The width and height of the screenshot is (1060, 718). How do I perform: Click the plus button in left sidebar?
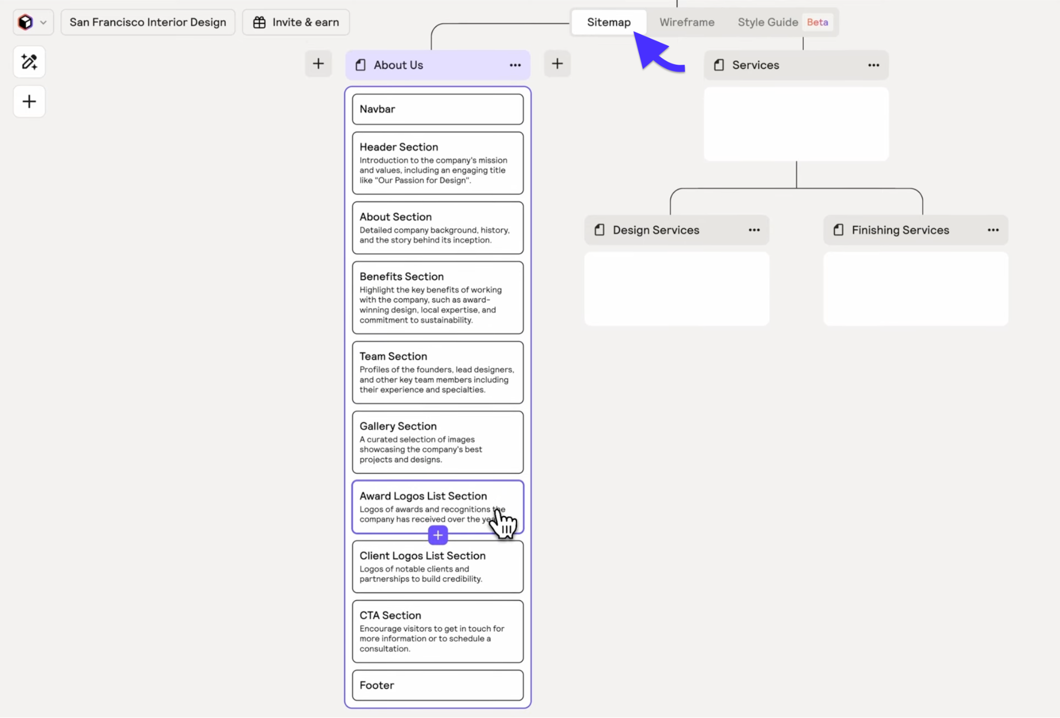[29, 101]
